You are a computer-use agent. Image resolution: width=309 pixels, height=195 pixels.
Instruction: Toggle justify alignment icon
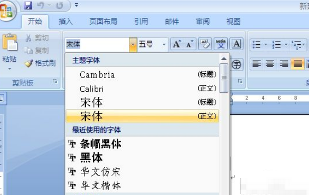(x=298, y=64)
